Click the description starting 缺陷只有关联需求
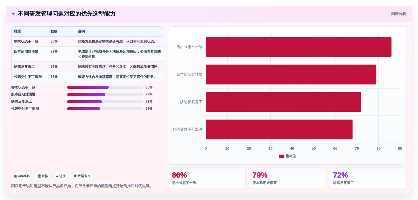 click(x=119, y=67)
